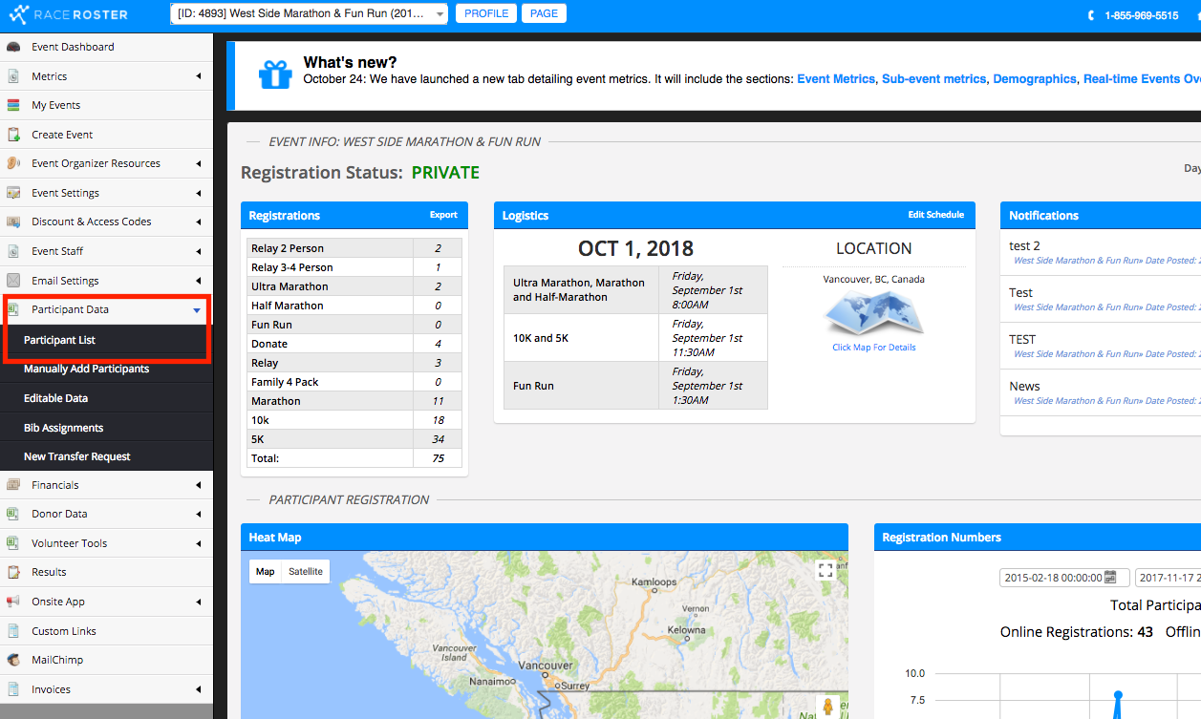Click Edit Schedule in Logistics
Image resolution: width=1201 pixels, height=719 pixels.
click(x=936, y=215)
